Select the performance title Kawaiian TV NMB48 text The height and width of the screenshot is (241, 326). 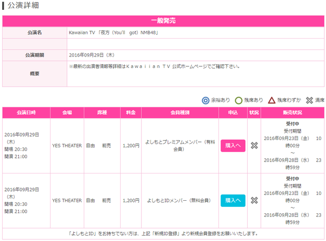tap(114, 33)
